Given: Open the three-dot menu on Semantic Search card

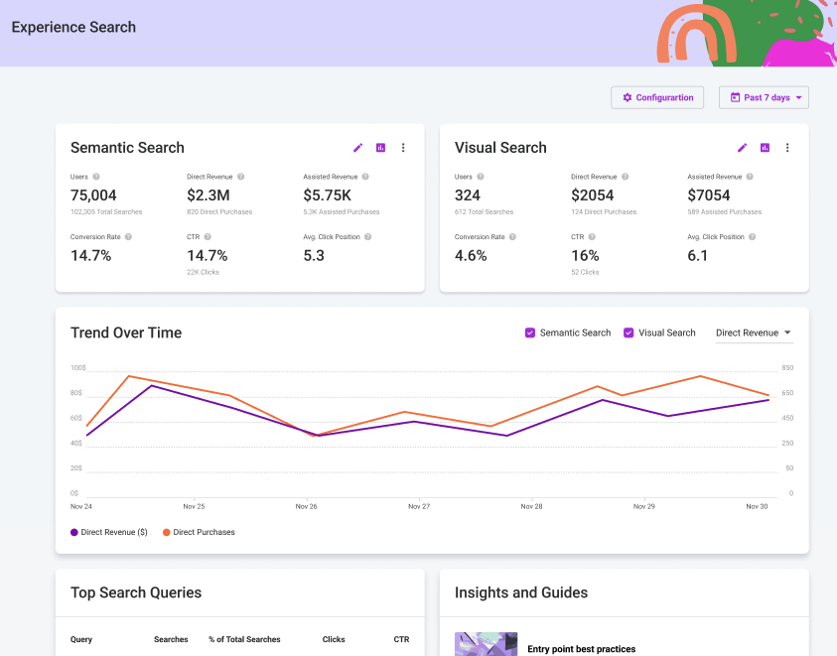Looking at the screenshot, I should pyautogui.click(x=403, y=147).
